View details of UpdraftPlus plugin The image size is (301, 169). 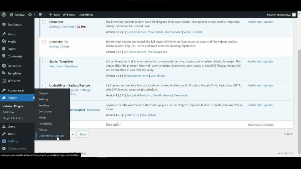click(x=181, y=95)
